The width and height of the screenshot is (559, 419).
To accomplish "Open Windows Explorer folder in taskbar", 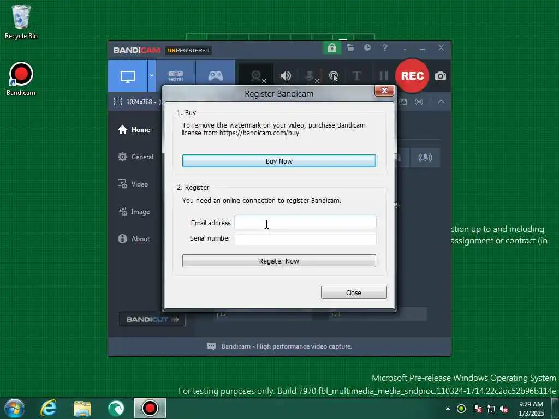I will point(82,408).
